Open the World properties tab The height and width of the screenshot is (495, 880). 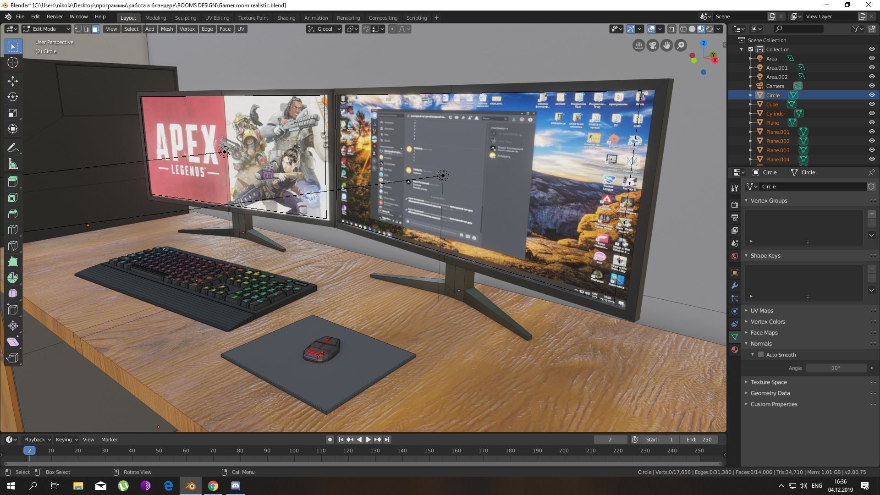click(x=735, y=256)
